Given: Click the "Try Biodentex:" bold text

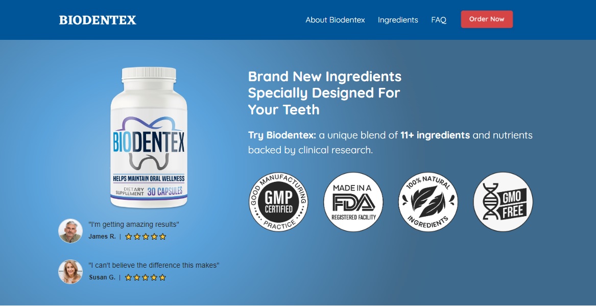Looking at the screenshot, I should pos(282,135).
